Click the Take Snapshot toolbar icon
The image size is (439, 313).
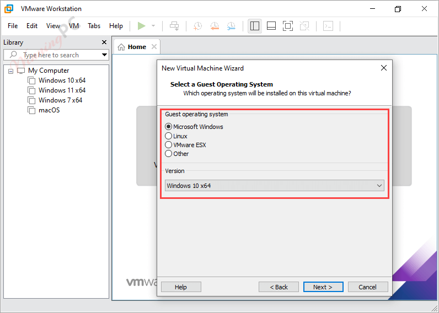197,26
